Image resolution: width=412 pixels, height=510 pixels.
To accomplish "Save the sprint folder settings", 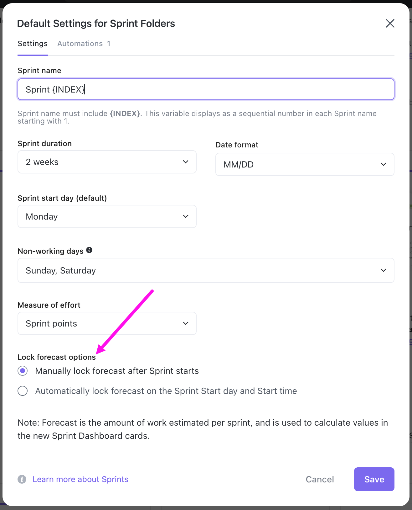I will click(374, 479).
